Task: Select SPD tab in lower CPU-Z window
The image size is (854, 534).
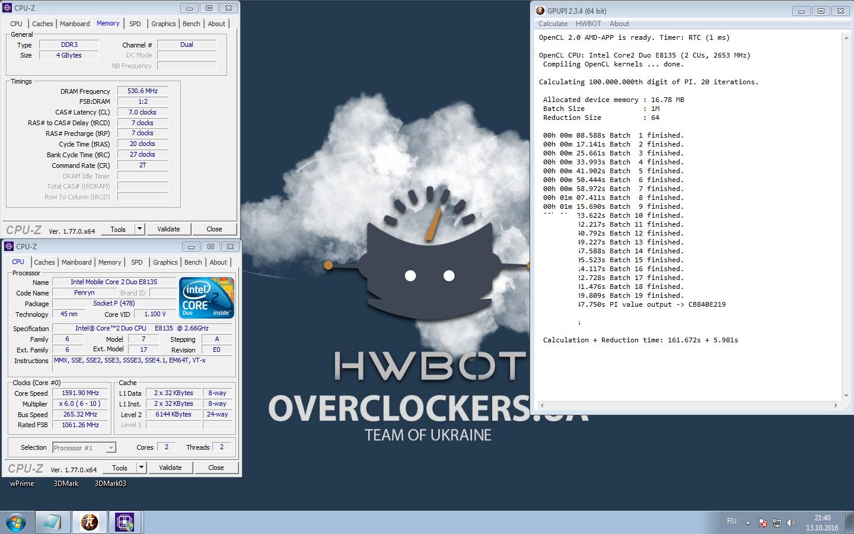Action: [137, 262]
